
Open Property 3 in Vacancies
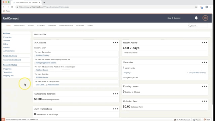coord(127,73)
